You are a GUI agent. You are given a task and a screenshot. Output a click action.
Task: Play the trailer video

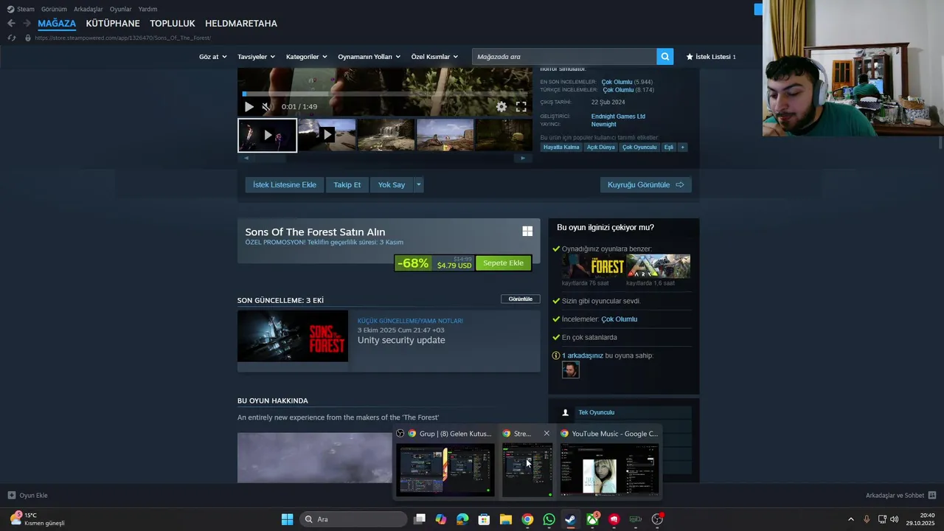(x=249, y=107)
